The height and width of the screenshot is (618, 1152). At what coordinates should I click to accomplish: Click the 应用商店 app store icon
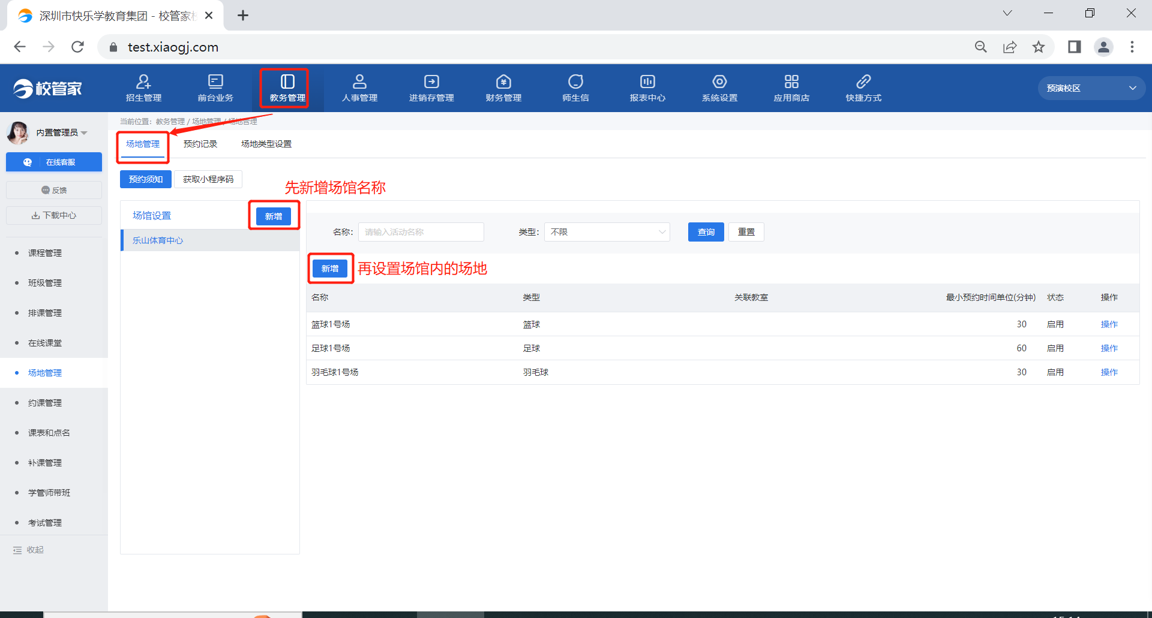(x=791, y=82)
